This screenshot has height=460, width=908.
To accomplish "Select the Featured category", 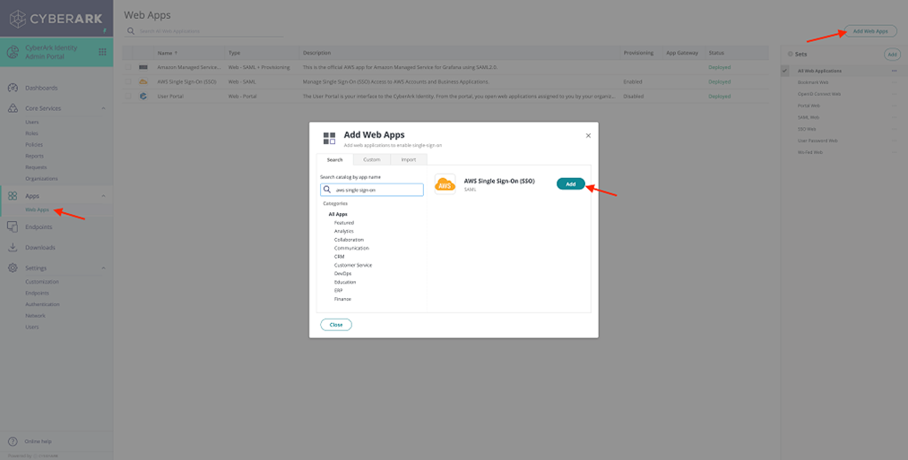I will 344,223.
